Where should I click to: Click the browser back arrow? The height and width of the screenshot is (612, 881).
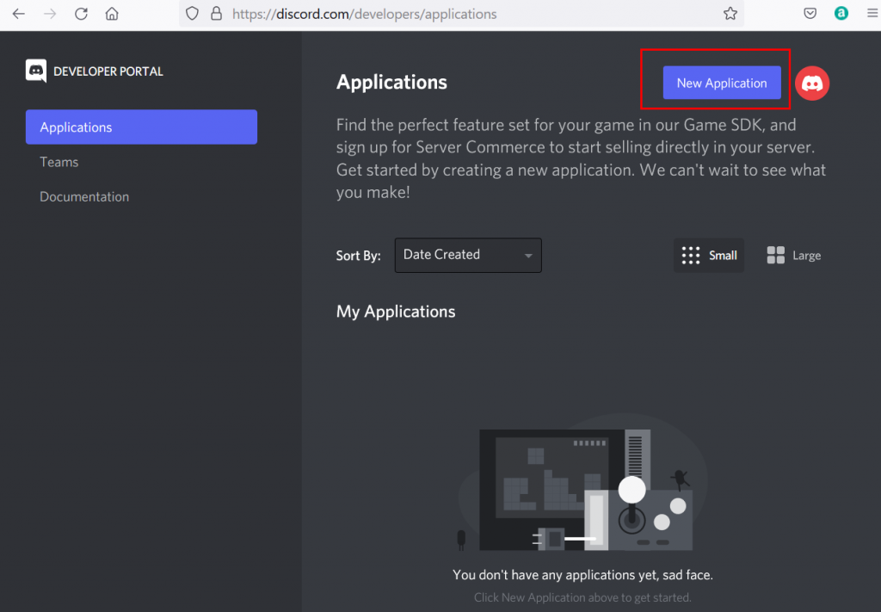pos(19,14)
